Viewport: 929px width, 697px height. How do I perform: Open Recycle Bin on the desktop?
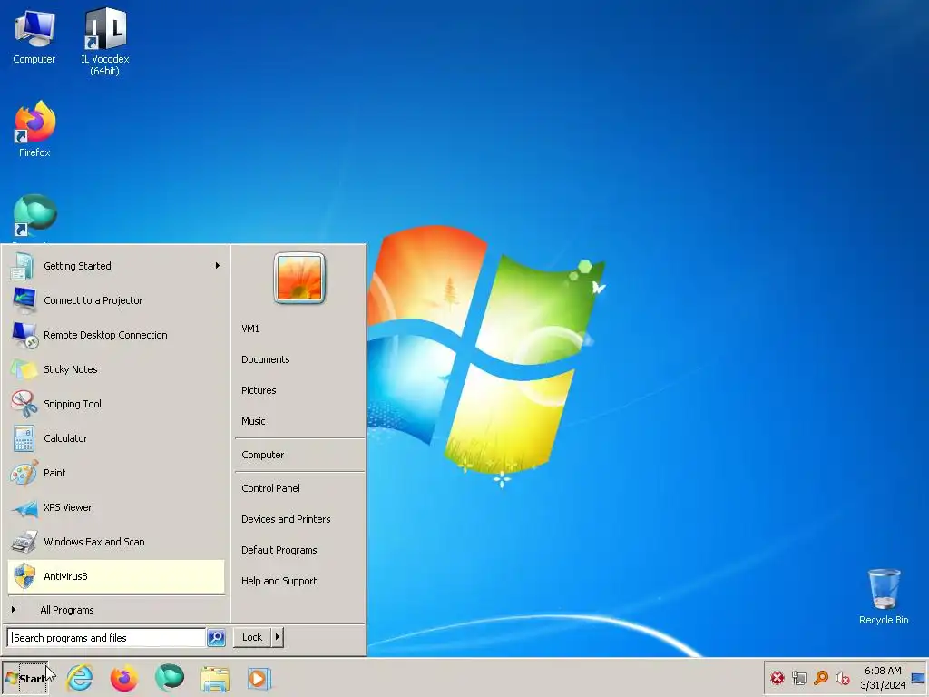tap(884, 596)
